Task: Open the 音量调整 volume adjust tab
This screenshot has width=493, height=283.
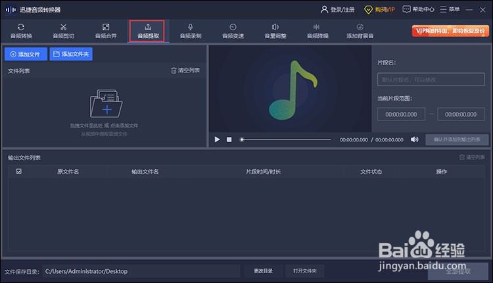Action: (x=275, y=31)
